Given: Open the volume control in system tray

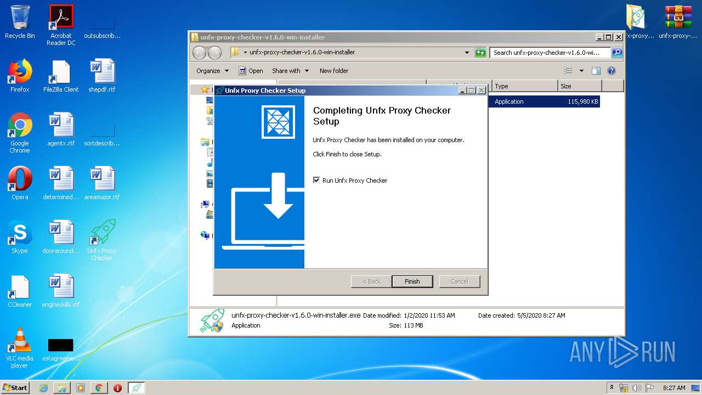Looking at the screenshot, I should pos(636,388).
